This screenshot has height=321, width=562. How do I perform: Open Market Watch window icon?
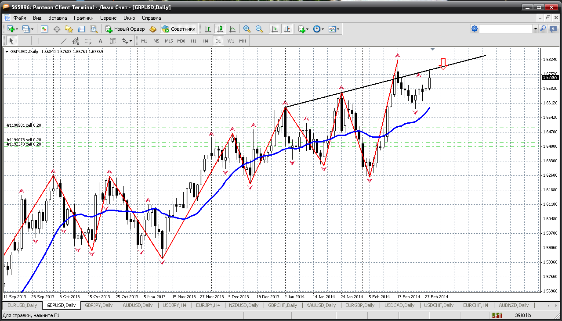[x=44, y=29]
